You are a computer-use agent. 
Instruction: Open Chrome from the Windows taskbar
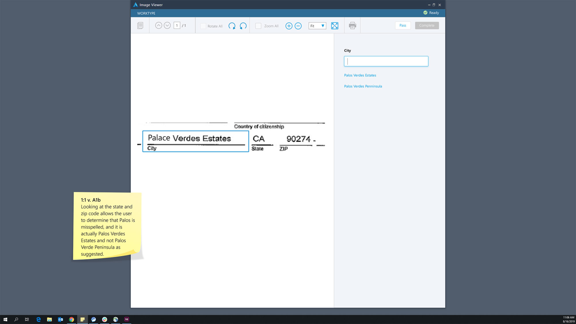(71, 319)
